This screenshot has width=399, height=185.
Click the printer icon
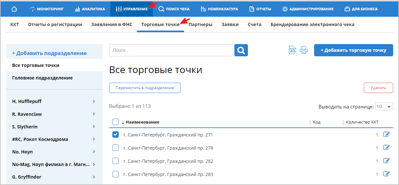click(x=304, y=50)
